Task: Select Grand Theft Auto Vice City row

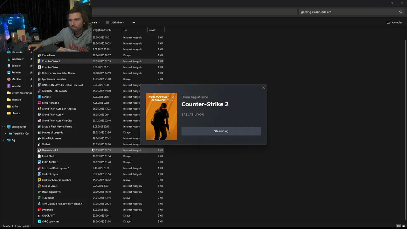Action: pos(100,121)
